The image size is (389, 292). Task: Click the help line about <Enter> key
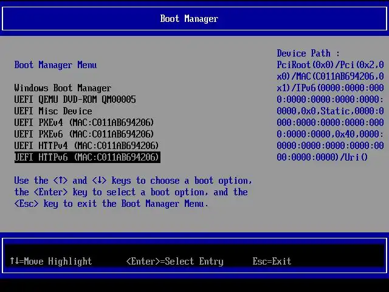(131, 192)
